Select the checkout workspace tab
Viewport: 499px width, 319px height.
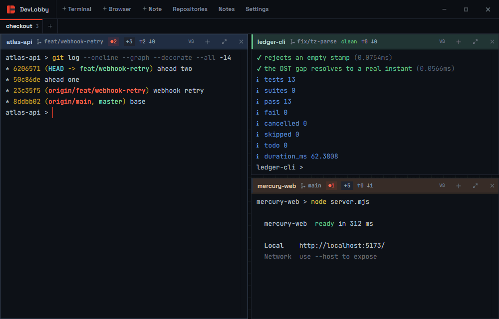click(21, 26)
